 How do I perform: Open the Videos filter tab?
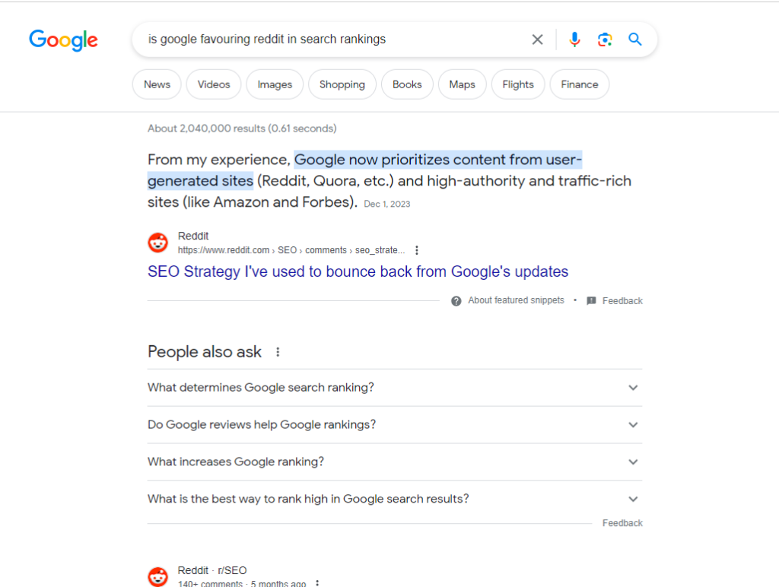click(x=214, y=84)
